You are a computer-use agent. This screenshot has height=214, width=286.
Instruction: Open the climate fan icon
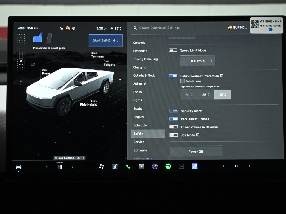pos(102,166)
